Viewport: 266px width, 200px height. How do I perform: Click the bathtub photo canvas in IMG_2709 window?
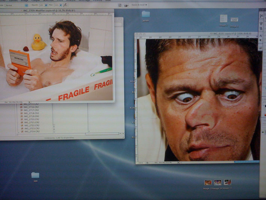click(x=56, y=58)
